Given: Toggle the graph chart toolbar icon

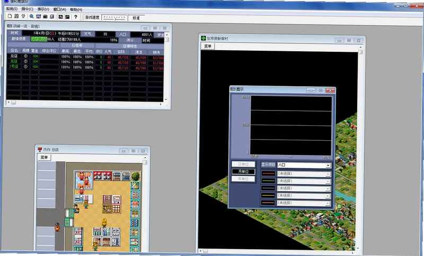Looking at the screenshot, I should click(67, 17).
